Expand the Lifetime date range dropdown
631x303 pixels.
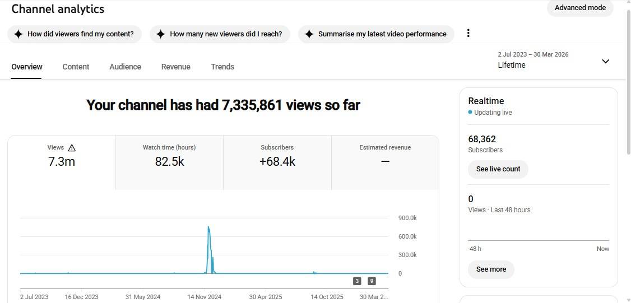tap(605, 61)
